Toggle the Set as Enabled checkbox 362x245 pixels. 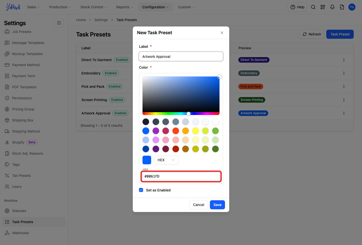point(141,190)
